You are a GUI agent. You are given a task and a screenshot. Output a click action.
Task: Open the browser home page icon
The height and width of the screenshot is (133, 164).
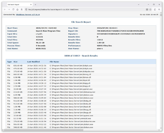pyautogui.click(x=17, y=10)
